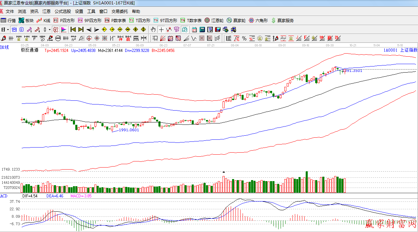Toggle the magenta flag chart button
Viewport: 418px width, 232px height.
coord(64,30)
